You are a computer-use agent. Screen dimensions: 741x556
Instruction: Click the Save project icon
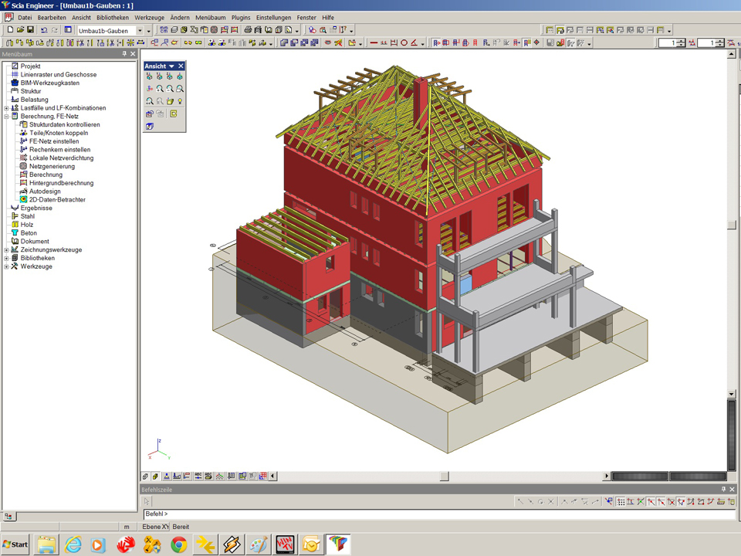tap(30, 30)
